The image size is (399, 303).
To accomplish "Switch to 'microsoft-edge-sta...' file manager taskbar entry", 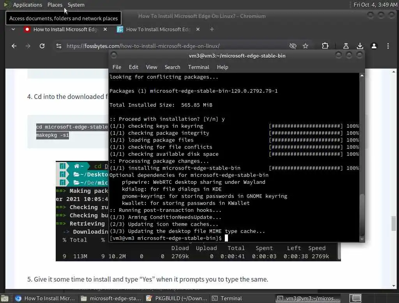I will [x=111, y=298].
